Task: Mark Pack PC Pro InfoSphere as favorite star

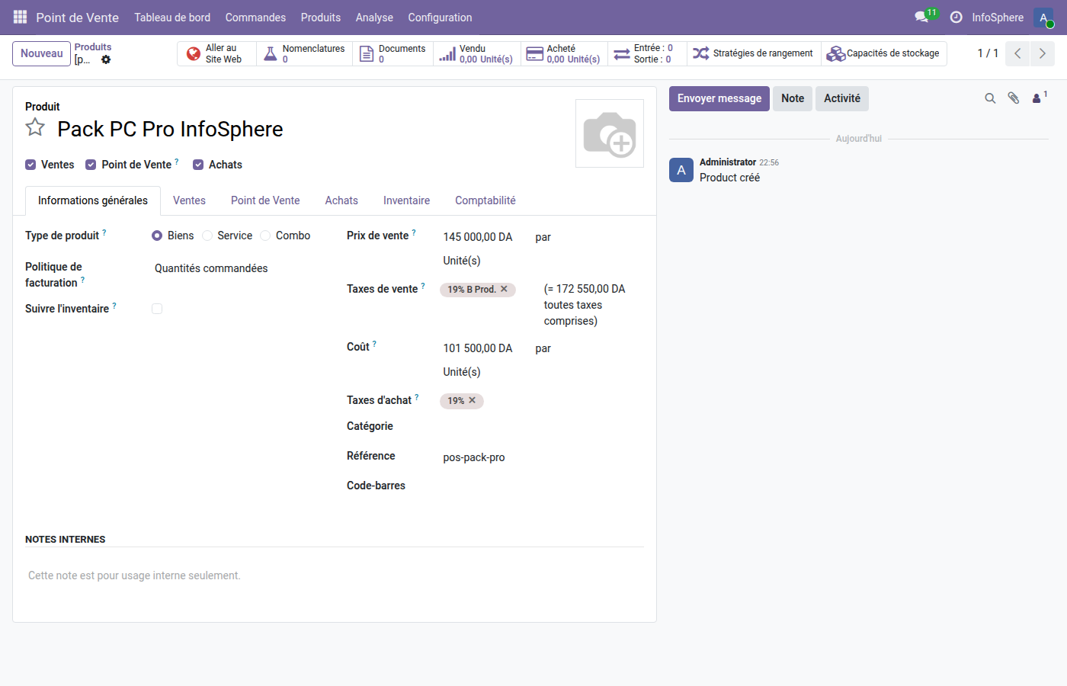Action: (x=35, y=127)
